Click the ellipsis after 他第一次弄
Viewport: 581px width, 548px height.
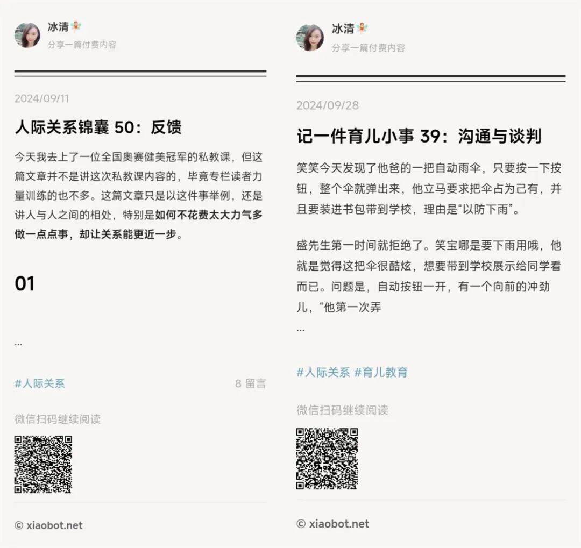coord(301,330)
